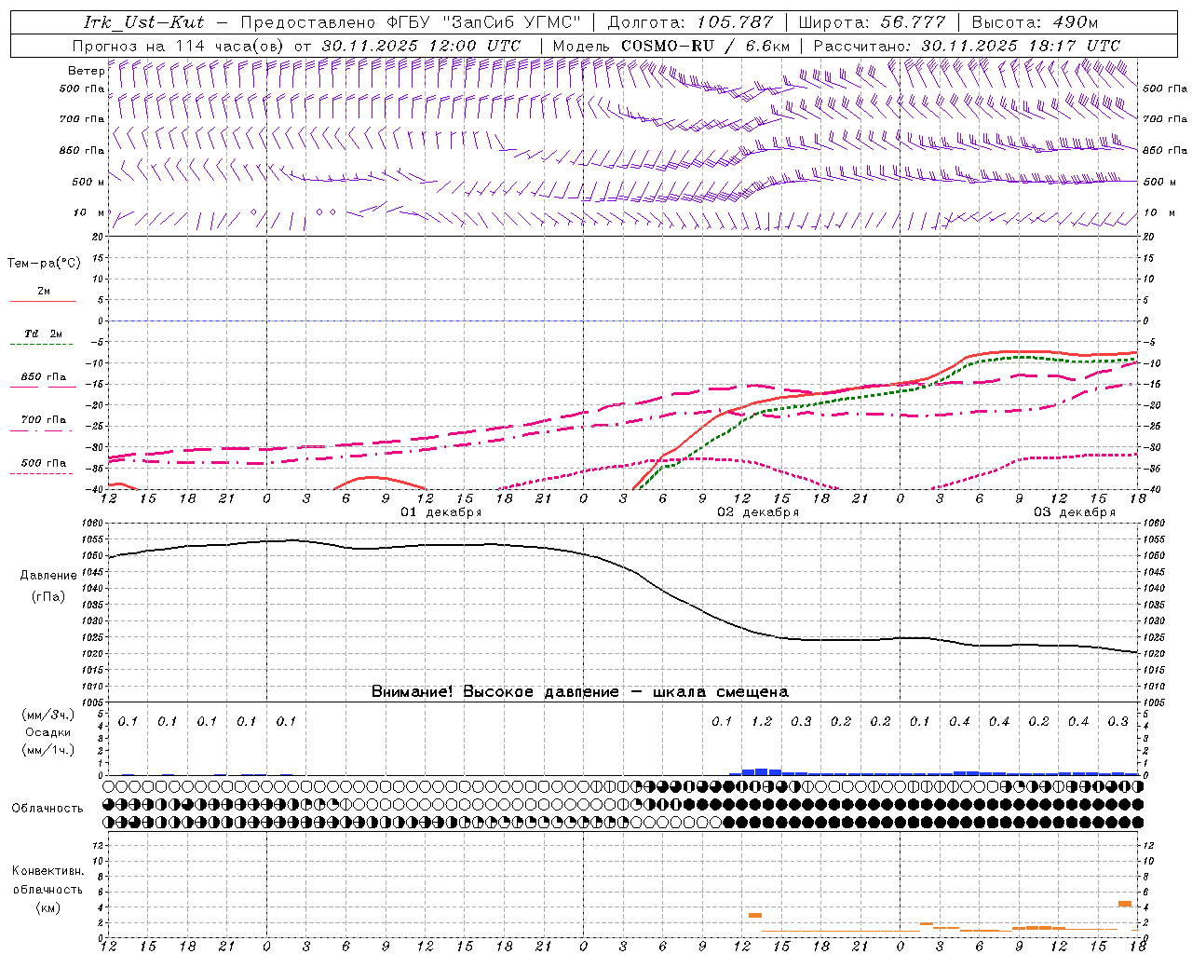The height and width of the screenshot is (954, 1192).
Task: Click the forecast start time 30.11.2025 12:00 UTC
Action: click(421, 46)
